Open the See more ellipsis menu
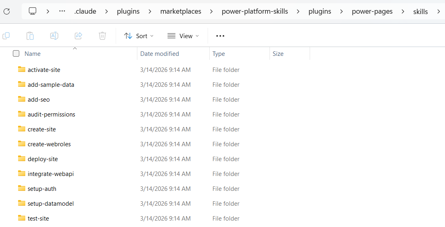The width and height of the screenshot is (445, 227). [x=220, y=36]
